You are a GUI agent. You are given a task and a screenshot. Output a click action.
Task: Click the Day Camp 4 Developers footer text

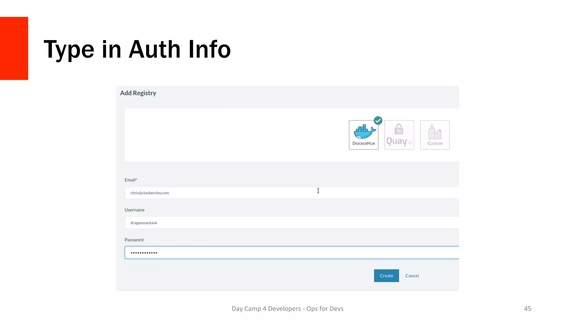click(x=287, y=309)
